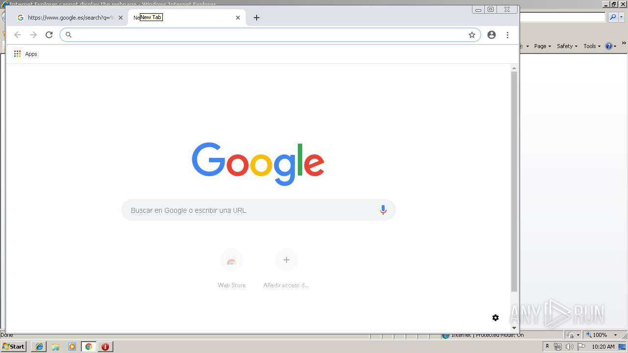The image size is (628, 353).
Task: Open the Windows Start menu
Action: click(x=14, y=347)
